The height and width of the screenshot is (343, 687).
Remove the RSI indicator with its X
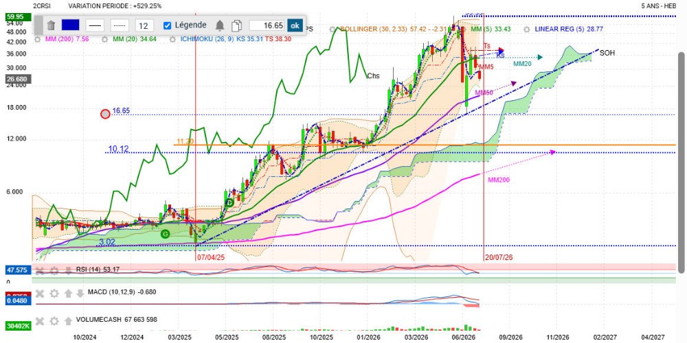40,271
